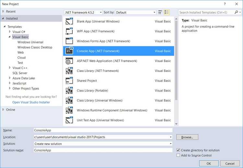The image size is (243, 168).
Task: Open the Solution dropdown
Action: (x=103, y=144)
